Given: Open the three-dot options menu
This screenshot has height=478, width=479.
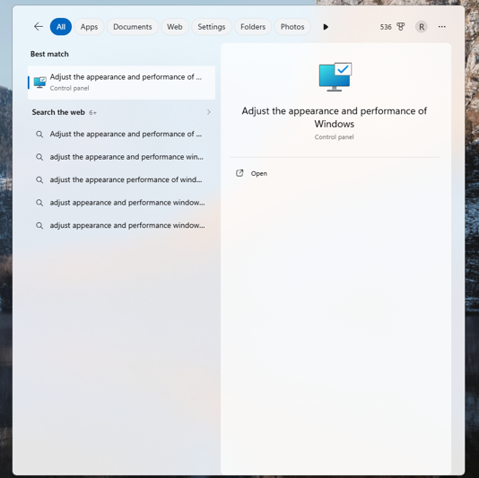Looking at the screenshot, I should [441, 27].
